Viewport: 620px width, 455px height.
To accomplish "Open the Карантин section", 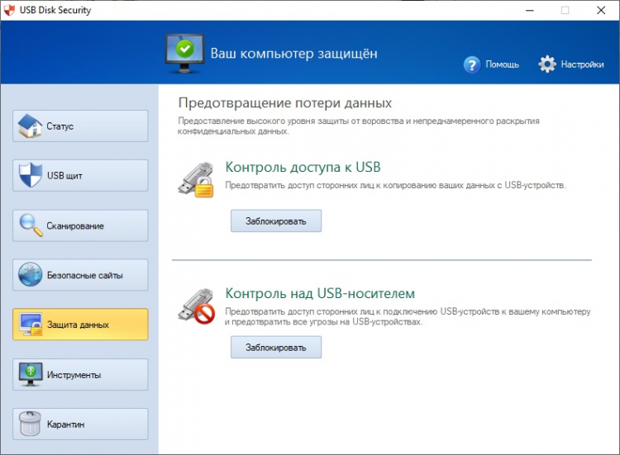I will point(80,424).
